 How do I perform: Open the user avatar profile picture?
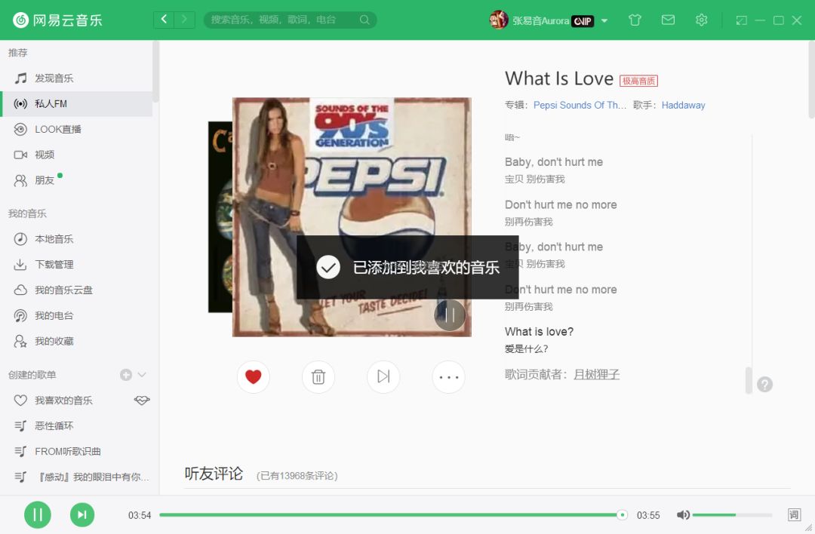499,20
